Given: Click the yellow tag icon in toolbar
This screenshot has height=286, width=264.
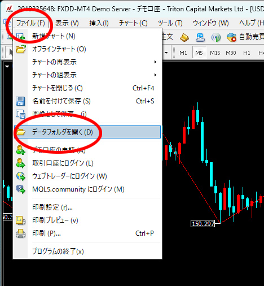Looking at the screenshot, I should [184, 37].
